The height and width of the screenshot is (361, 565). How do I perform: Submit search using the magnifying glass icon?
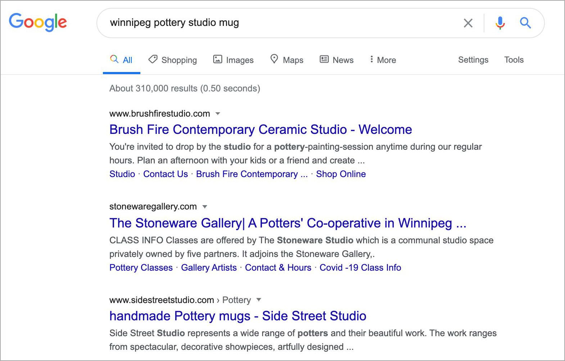[x=525, y=23]
